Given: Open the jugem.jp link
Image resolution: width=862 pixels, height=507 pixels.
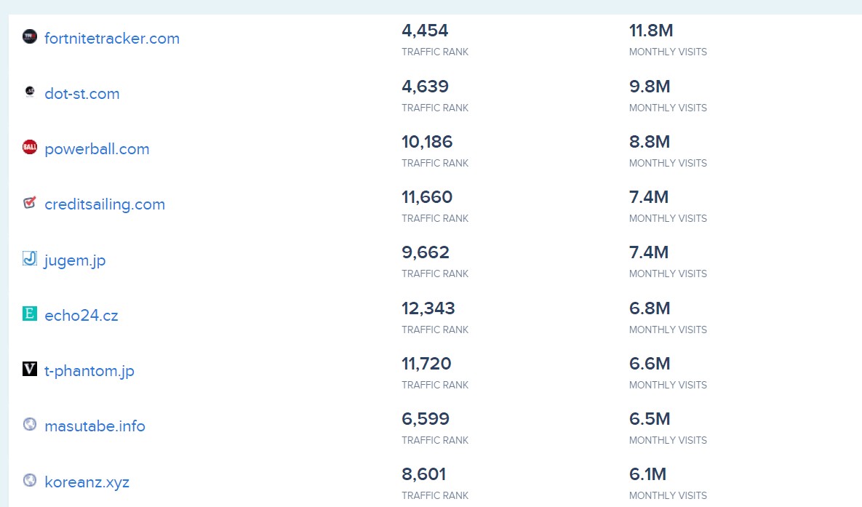Looking at the screenshot, I should [x=75, y=260].
